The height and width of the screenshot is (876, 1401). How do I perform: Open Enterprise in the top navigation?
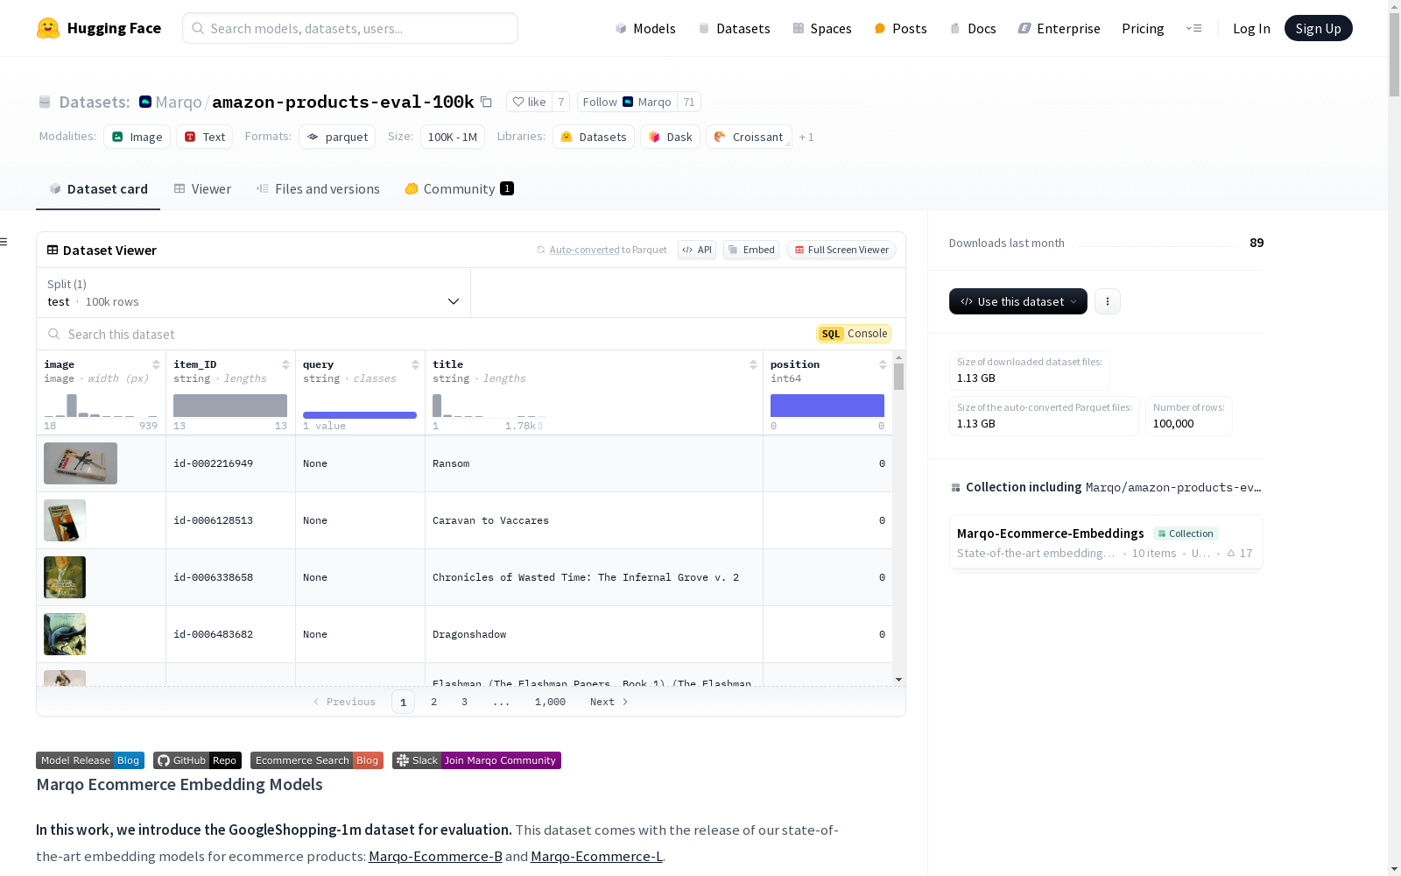(x=1060, y=28)
